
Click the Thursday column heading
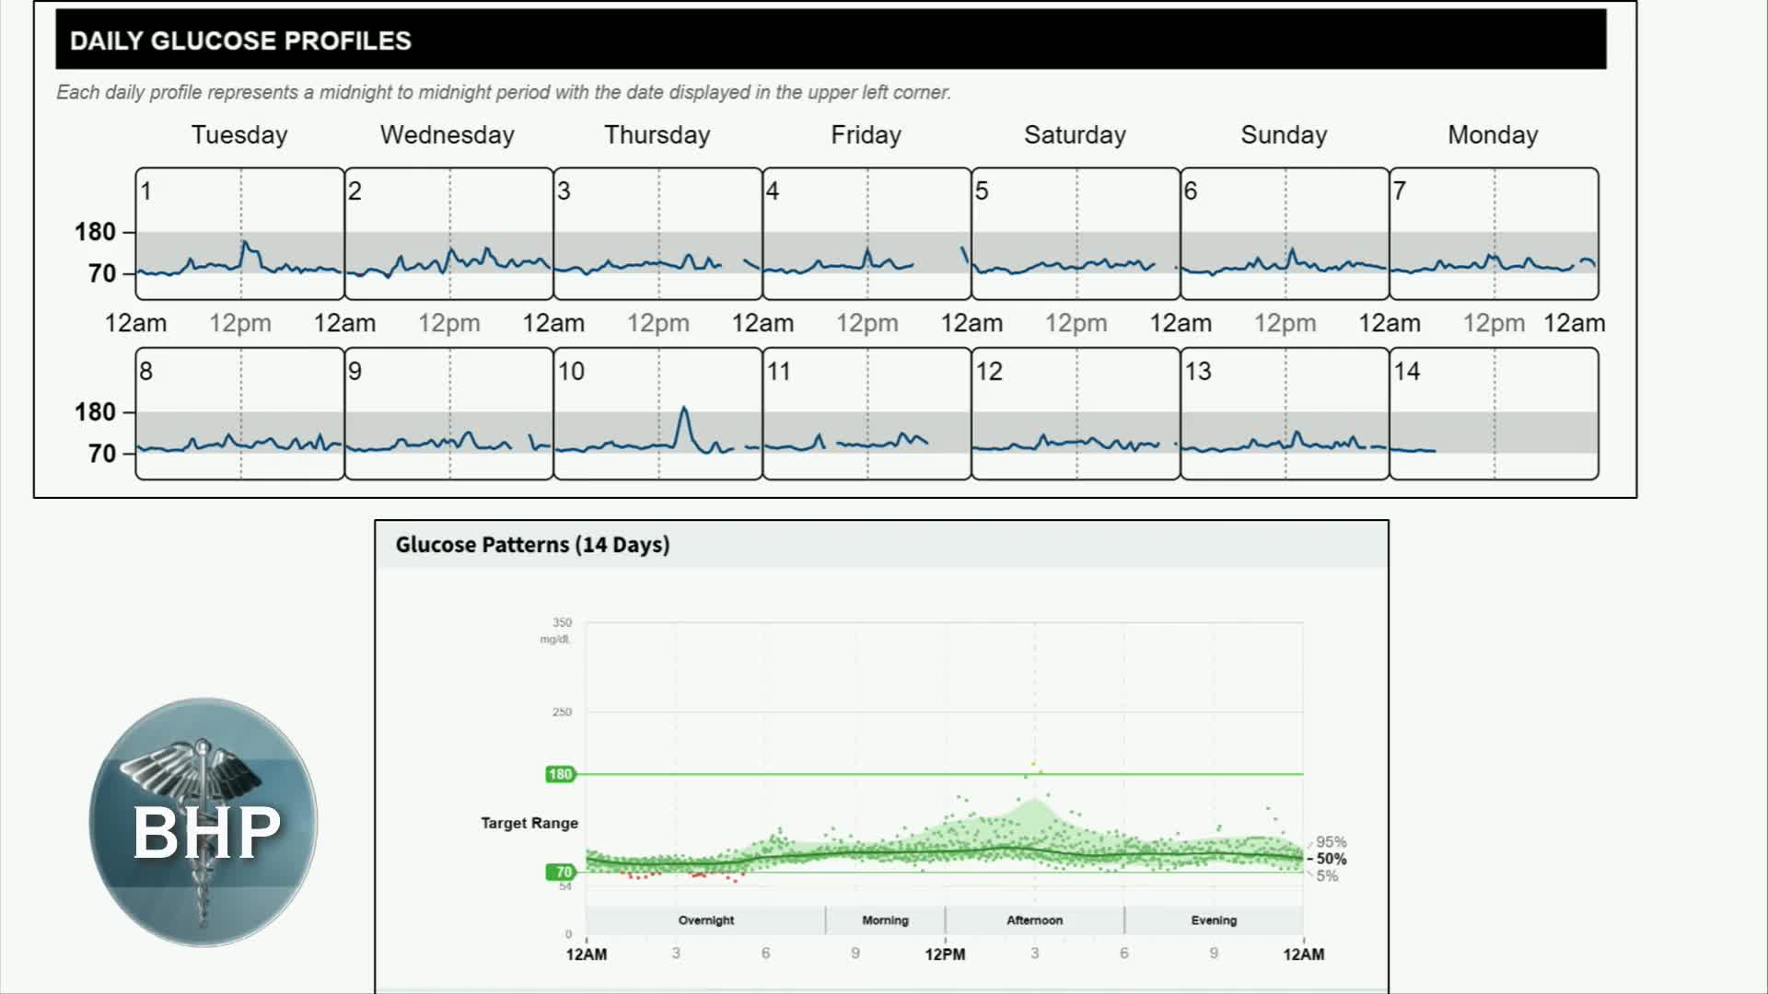pos(657,135)
